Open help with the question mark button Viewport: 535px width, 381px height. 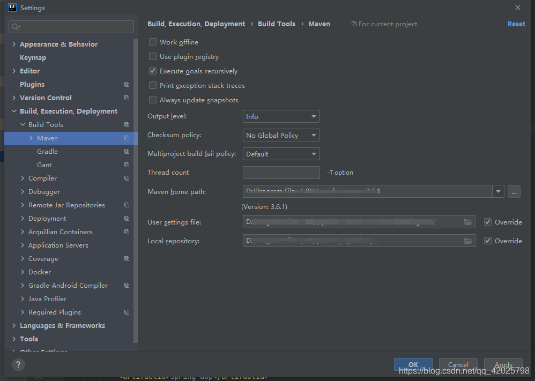18,364
